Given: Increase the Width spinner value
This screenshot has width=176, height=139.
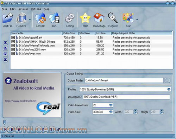Looking at the screenshot, I should 136,110.
